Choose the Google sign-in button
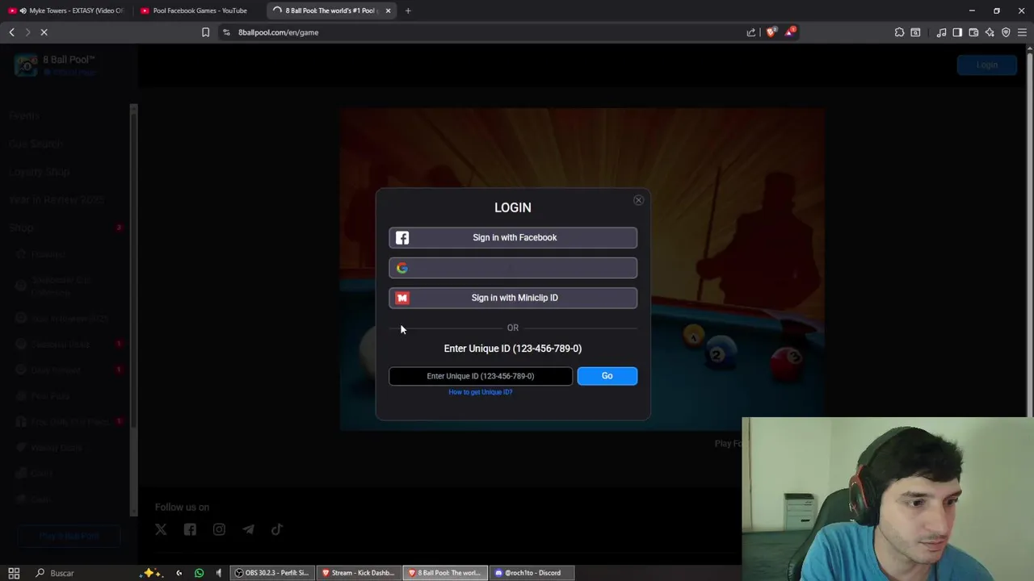1034x581 pixels. coord(513,268)
